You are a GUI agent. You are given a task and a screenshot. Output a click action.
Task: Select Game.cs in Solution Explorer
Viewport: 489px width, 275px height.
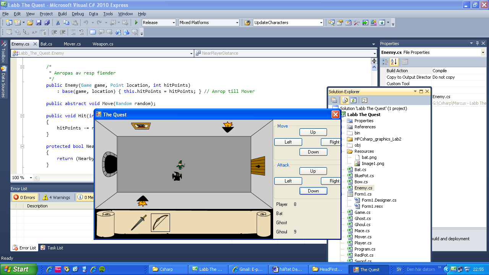[x=362, y=212]
